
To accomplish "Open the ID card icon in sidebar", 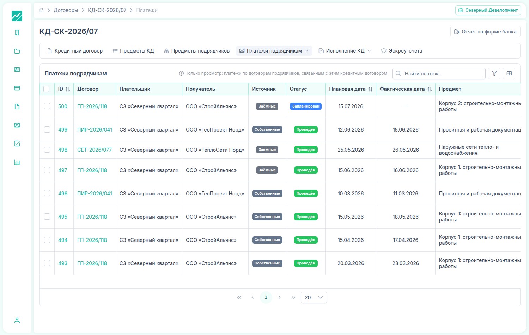I will (17, 69).
